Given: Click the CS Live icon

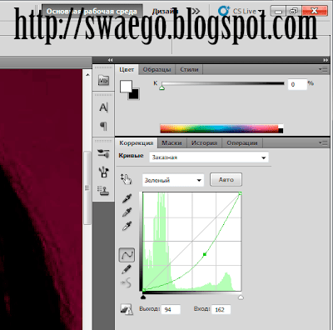Looking at the screenshot, I should 223,11.
